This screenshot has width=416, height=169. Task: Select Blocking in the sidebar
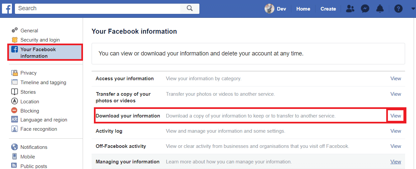tap(30, 111)
